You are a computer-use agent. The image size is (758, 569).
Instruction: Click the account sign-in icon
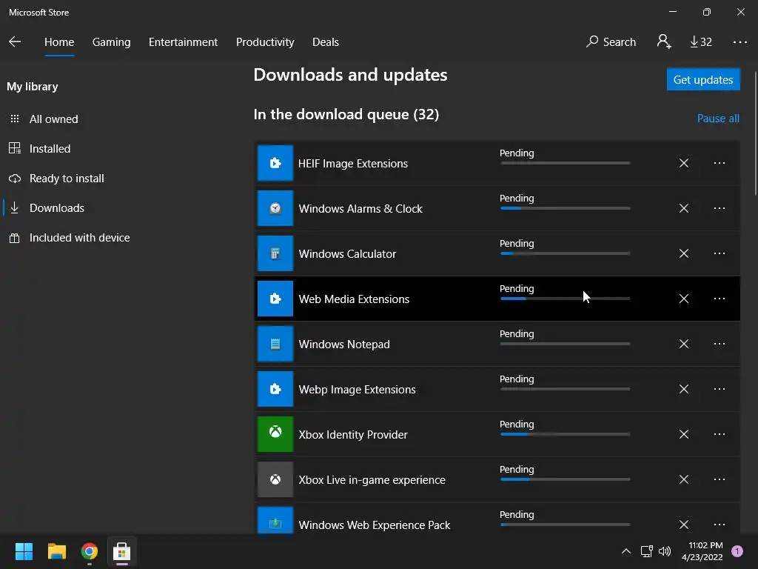pos(664,42)
